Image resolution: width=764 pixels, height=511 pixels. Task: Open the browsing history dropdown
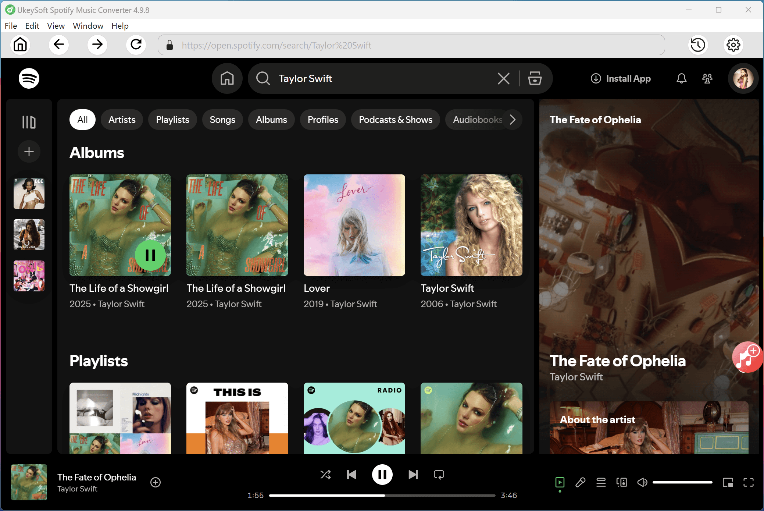697,45
